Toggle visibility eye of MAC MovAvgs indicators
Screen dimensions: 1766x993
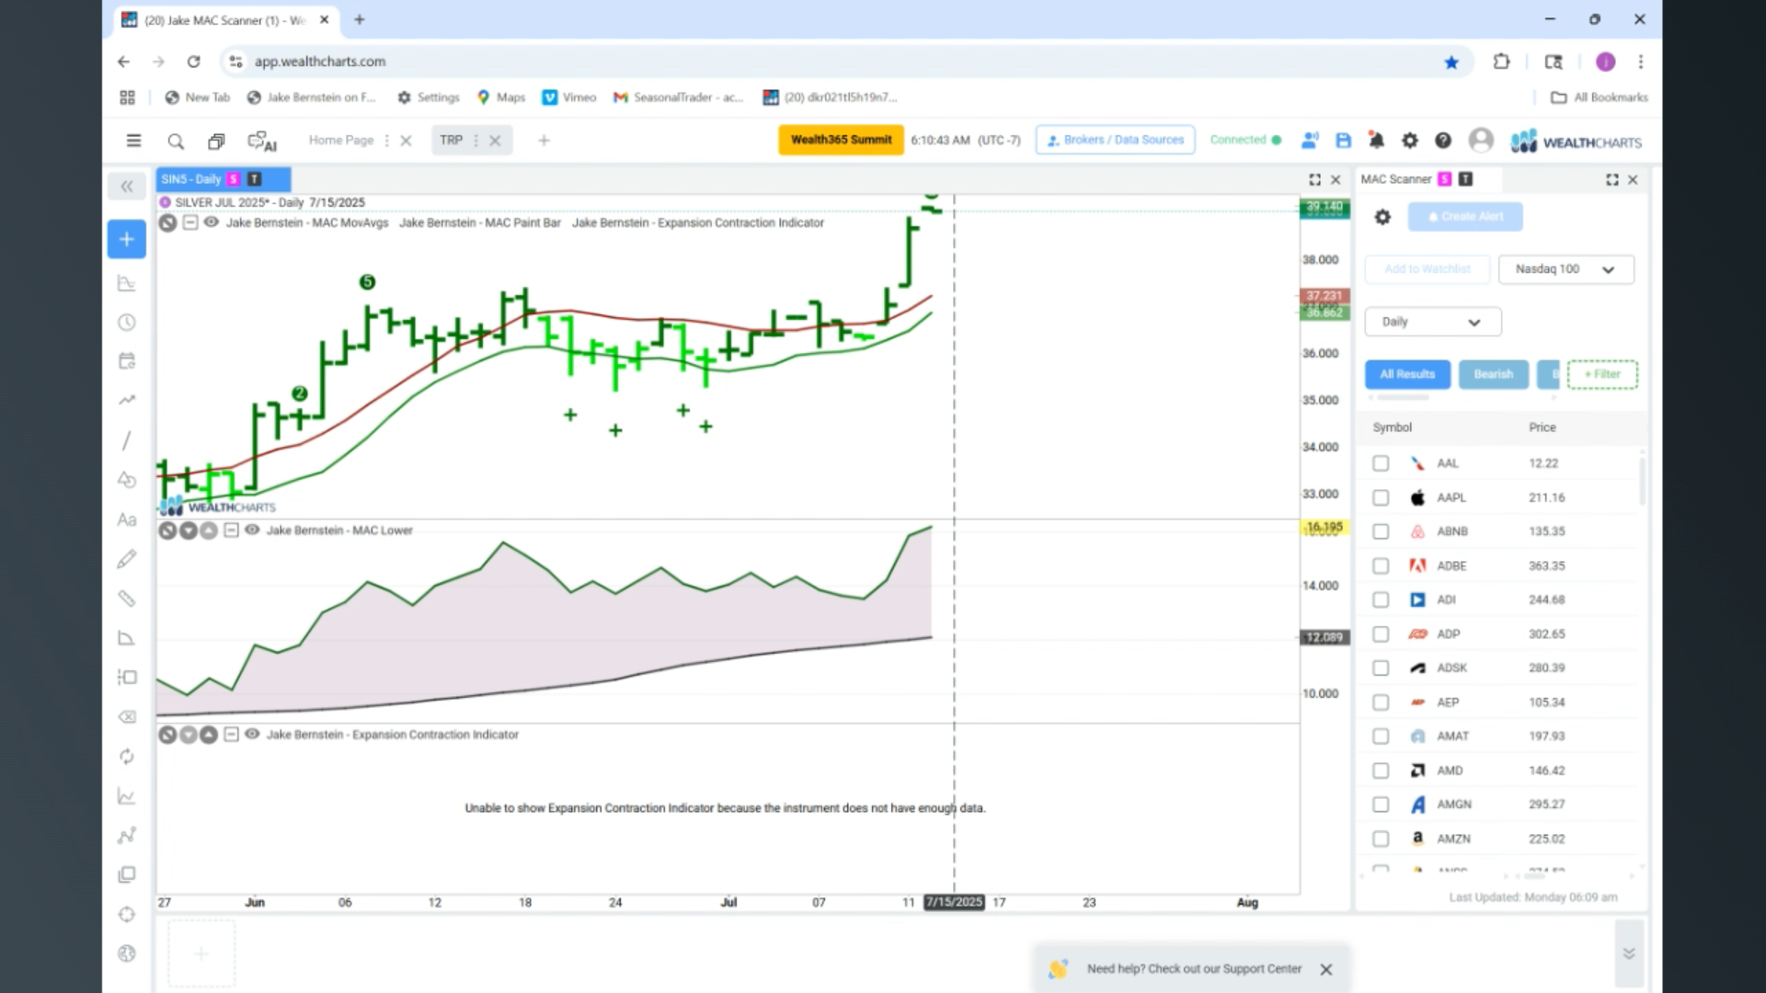click(212, 223)
